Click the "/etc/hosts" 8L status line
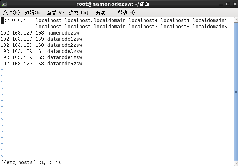This screenshot has height=166, width=238. tap(31, 162)
